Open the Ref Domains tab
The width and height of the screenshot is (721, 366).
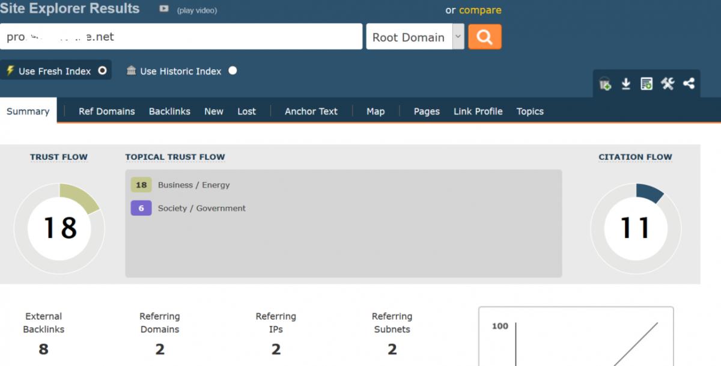[107, 111]
